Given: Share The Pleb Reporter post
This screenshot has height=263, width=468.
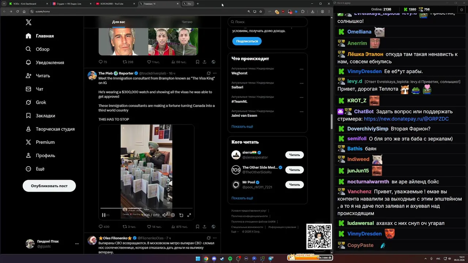Looking at the screenshot, I should pos(204,227).
